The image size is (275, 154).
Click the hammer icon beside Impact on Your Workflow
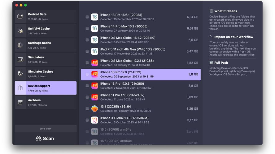coord(211,37)
